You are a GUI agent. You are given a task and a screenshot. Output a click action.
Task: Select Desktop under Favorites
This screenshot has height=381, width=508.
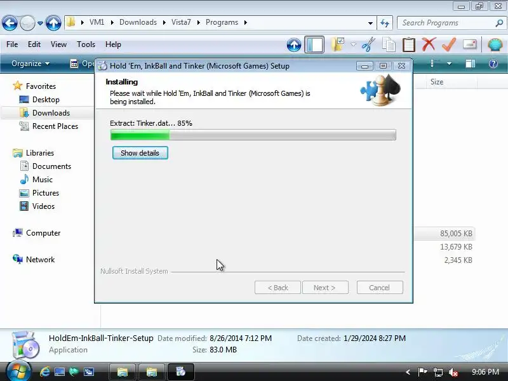tap(46, 100)
